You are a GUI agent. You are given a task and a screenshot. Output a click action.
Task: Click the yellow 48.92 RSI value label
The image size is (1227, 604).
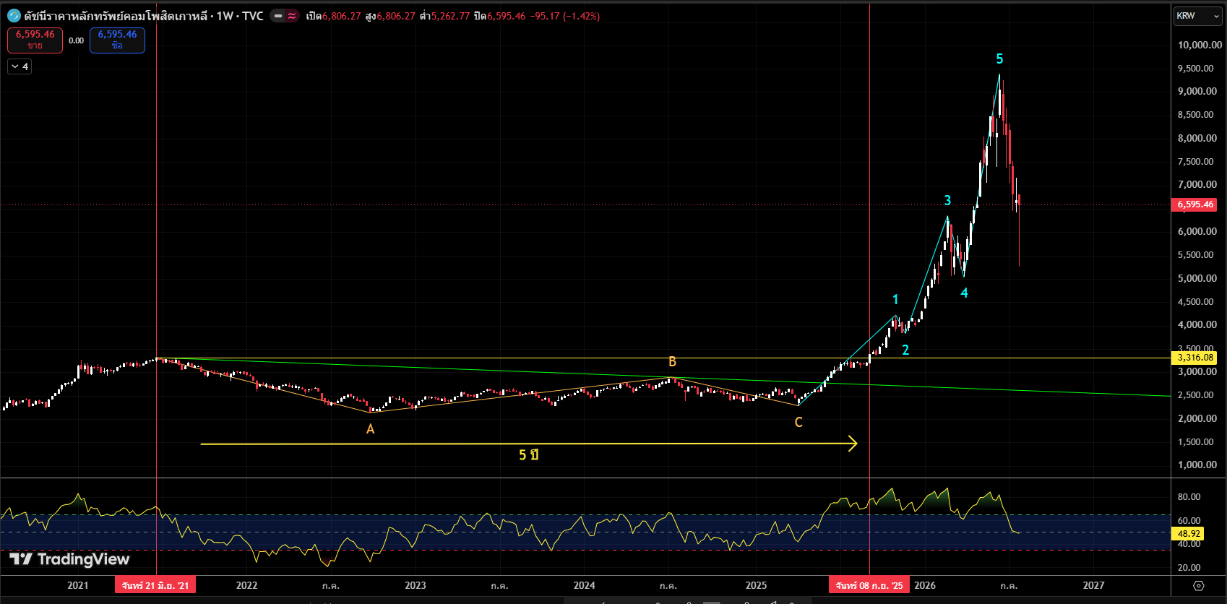(1189, 534)
